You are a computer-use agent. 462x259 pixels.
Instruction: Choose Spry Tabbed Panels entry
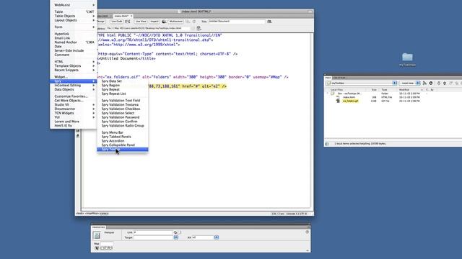[x=123, y=137]
